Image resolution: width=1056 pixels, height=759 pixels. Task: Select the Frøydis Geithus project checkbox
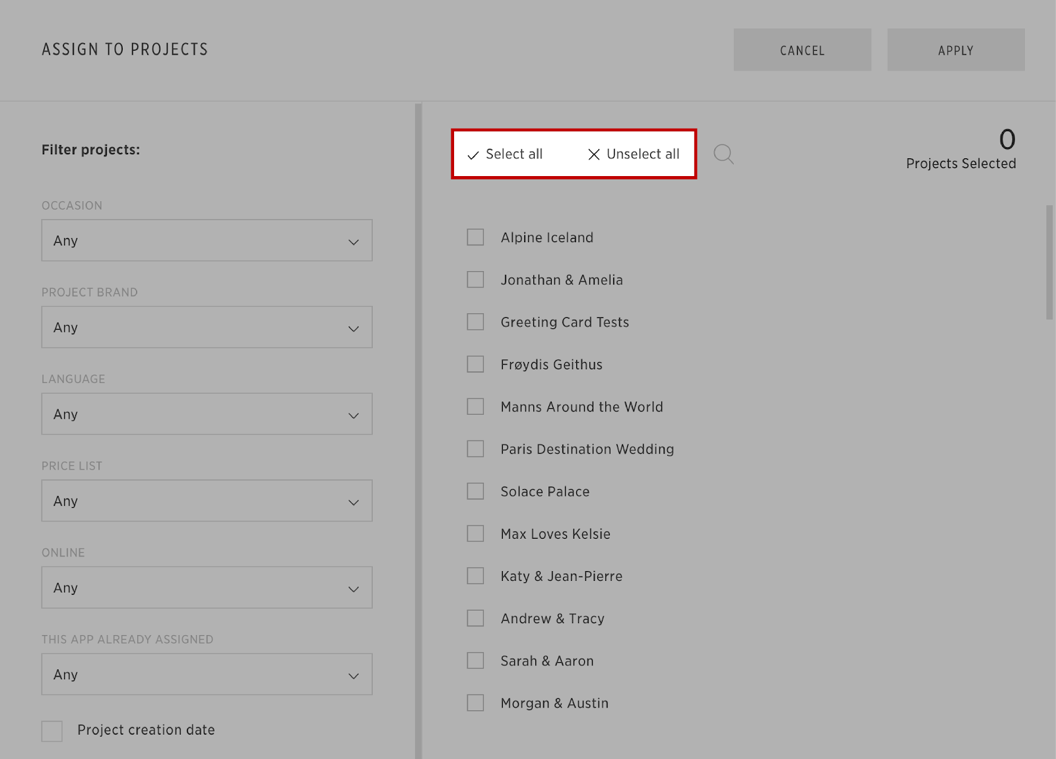coord(475,365)
